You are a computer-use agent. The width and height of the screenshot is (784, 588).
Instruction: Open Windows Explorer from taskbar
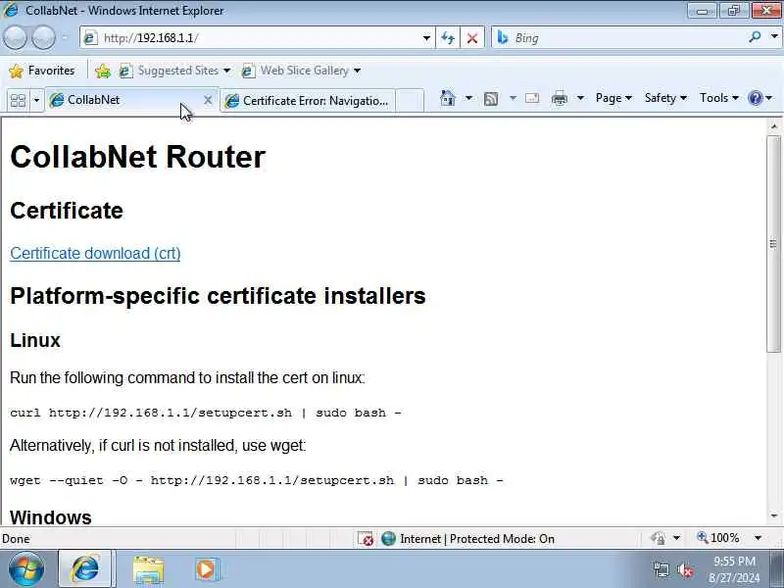(148, 570)
